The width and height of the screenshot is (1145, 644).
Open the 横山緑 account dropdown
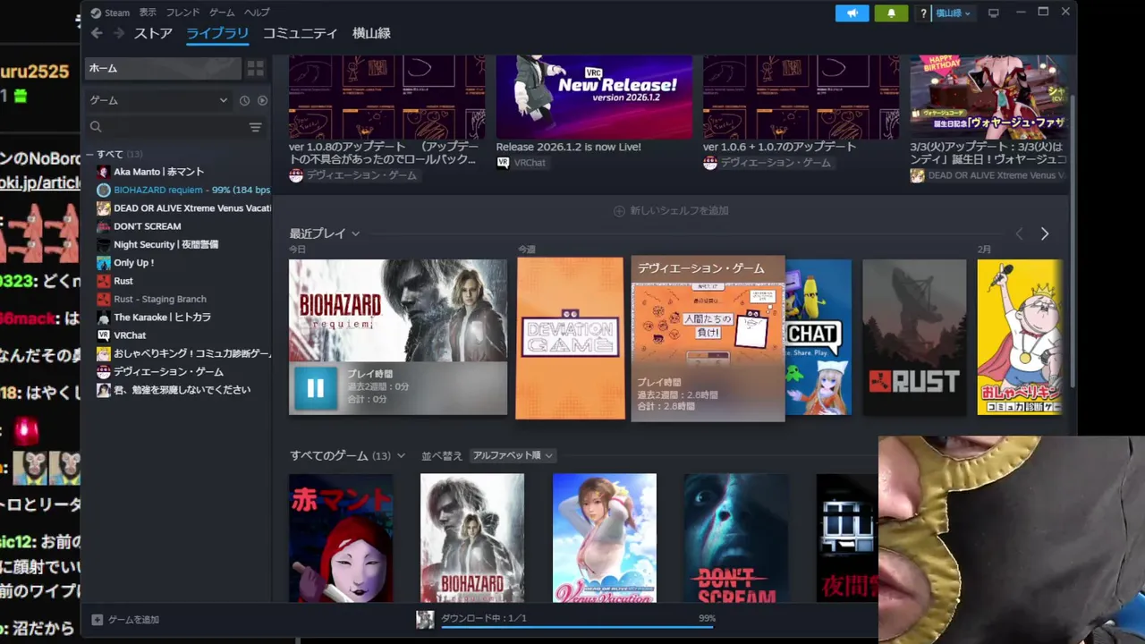tap(954, 13)
